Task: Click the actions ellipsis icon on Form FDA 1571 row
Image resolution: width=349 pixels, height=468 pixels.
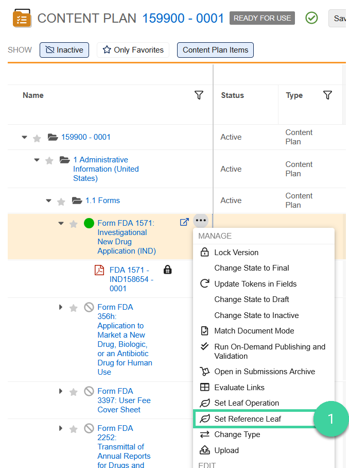Action: click(201, 220)
